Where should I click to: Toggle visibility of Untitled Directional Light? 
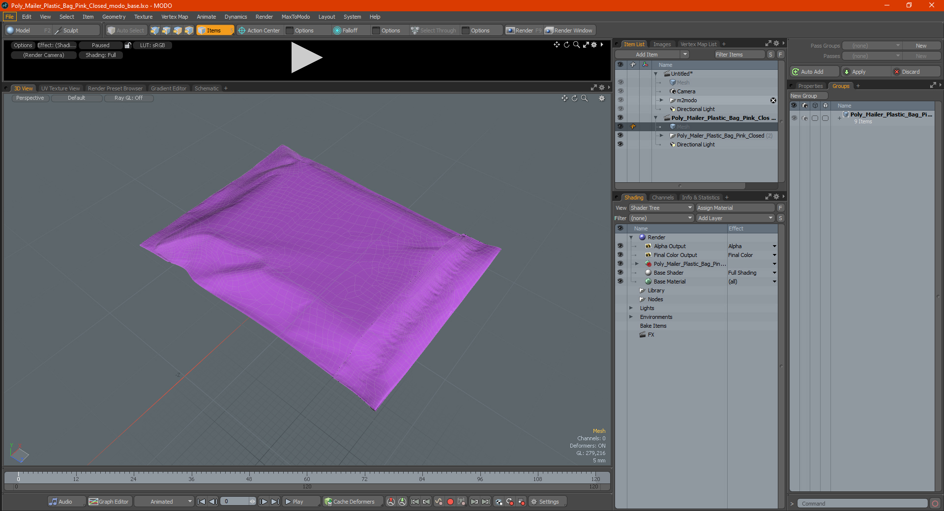point(620,109)
